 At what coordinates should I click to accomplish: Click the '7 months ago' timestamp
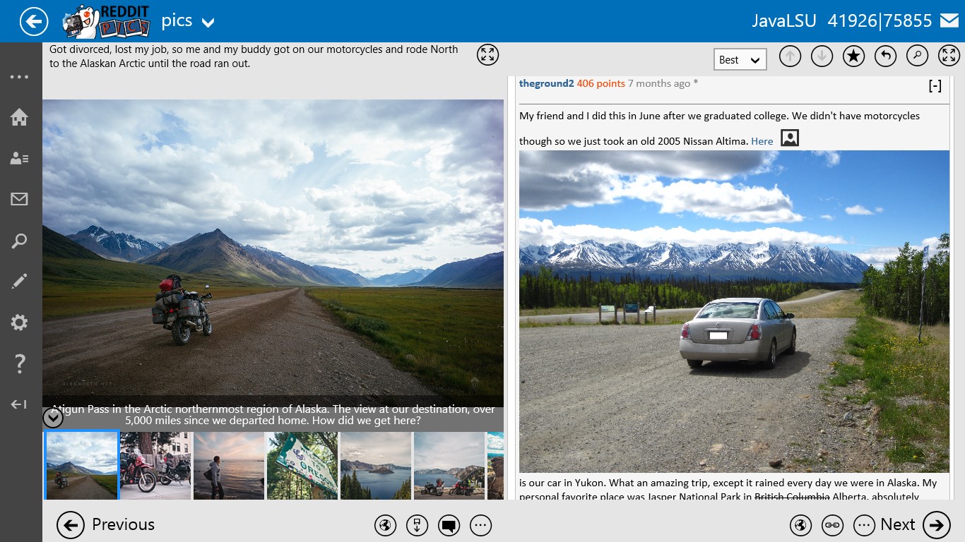tap(659, 83)
